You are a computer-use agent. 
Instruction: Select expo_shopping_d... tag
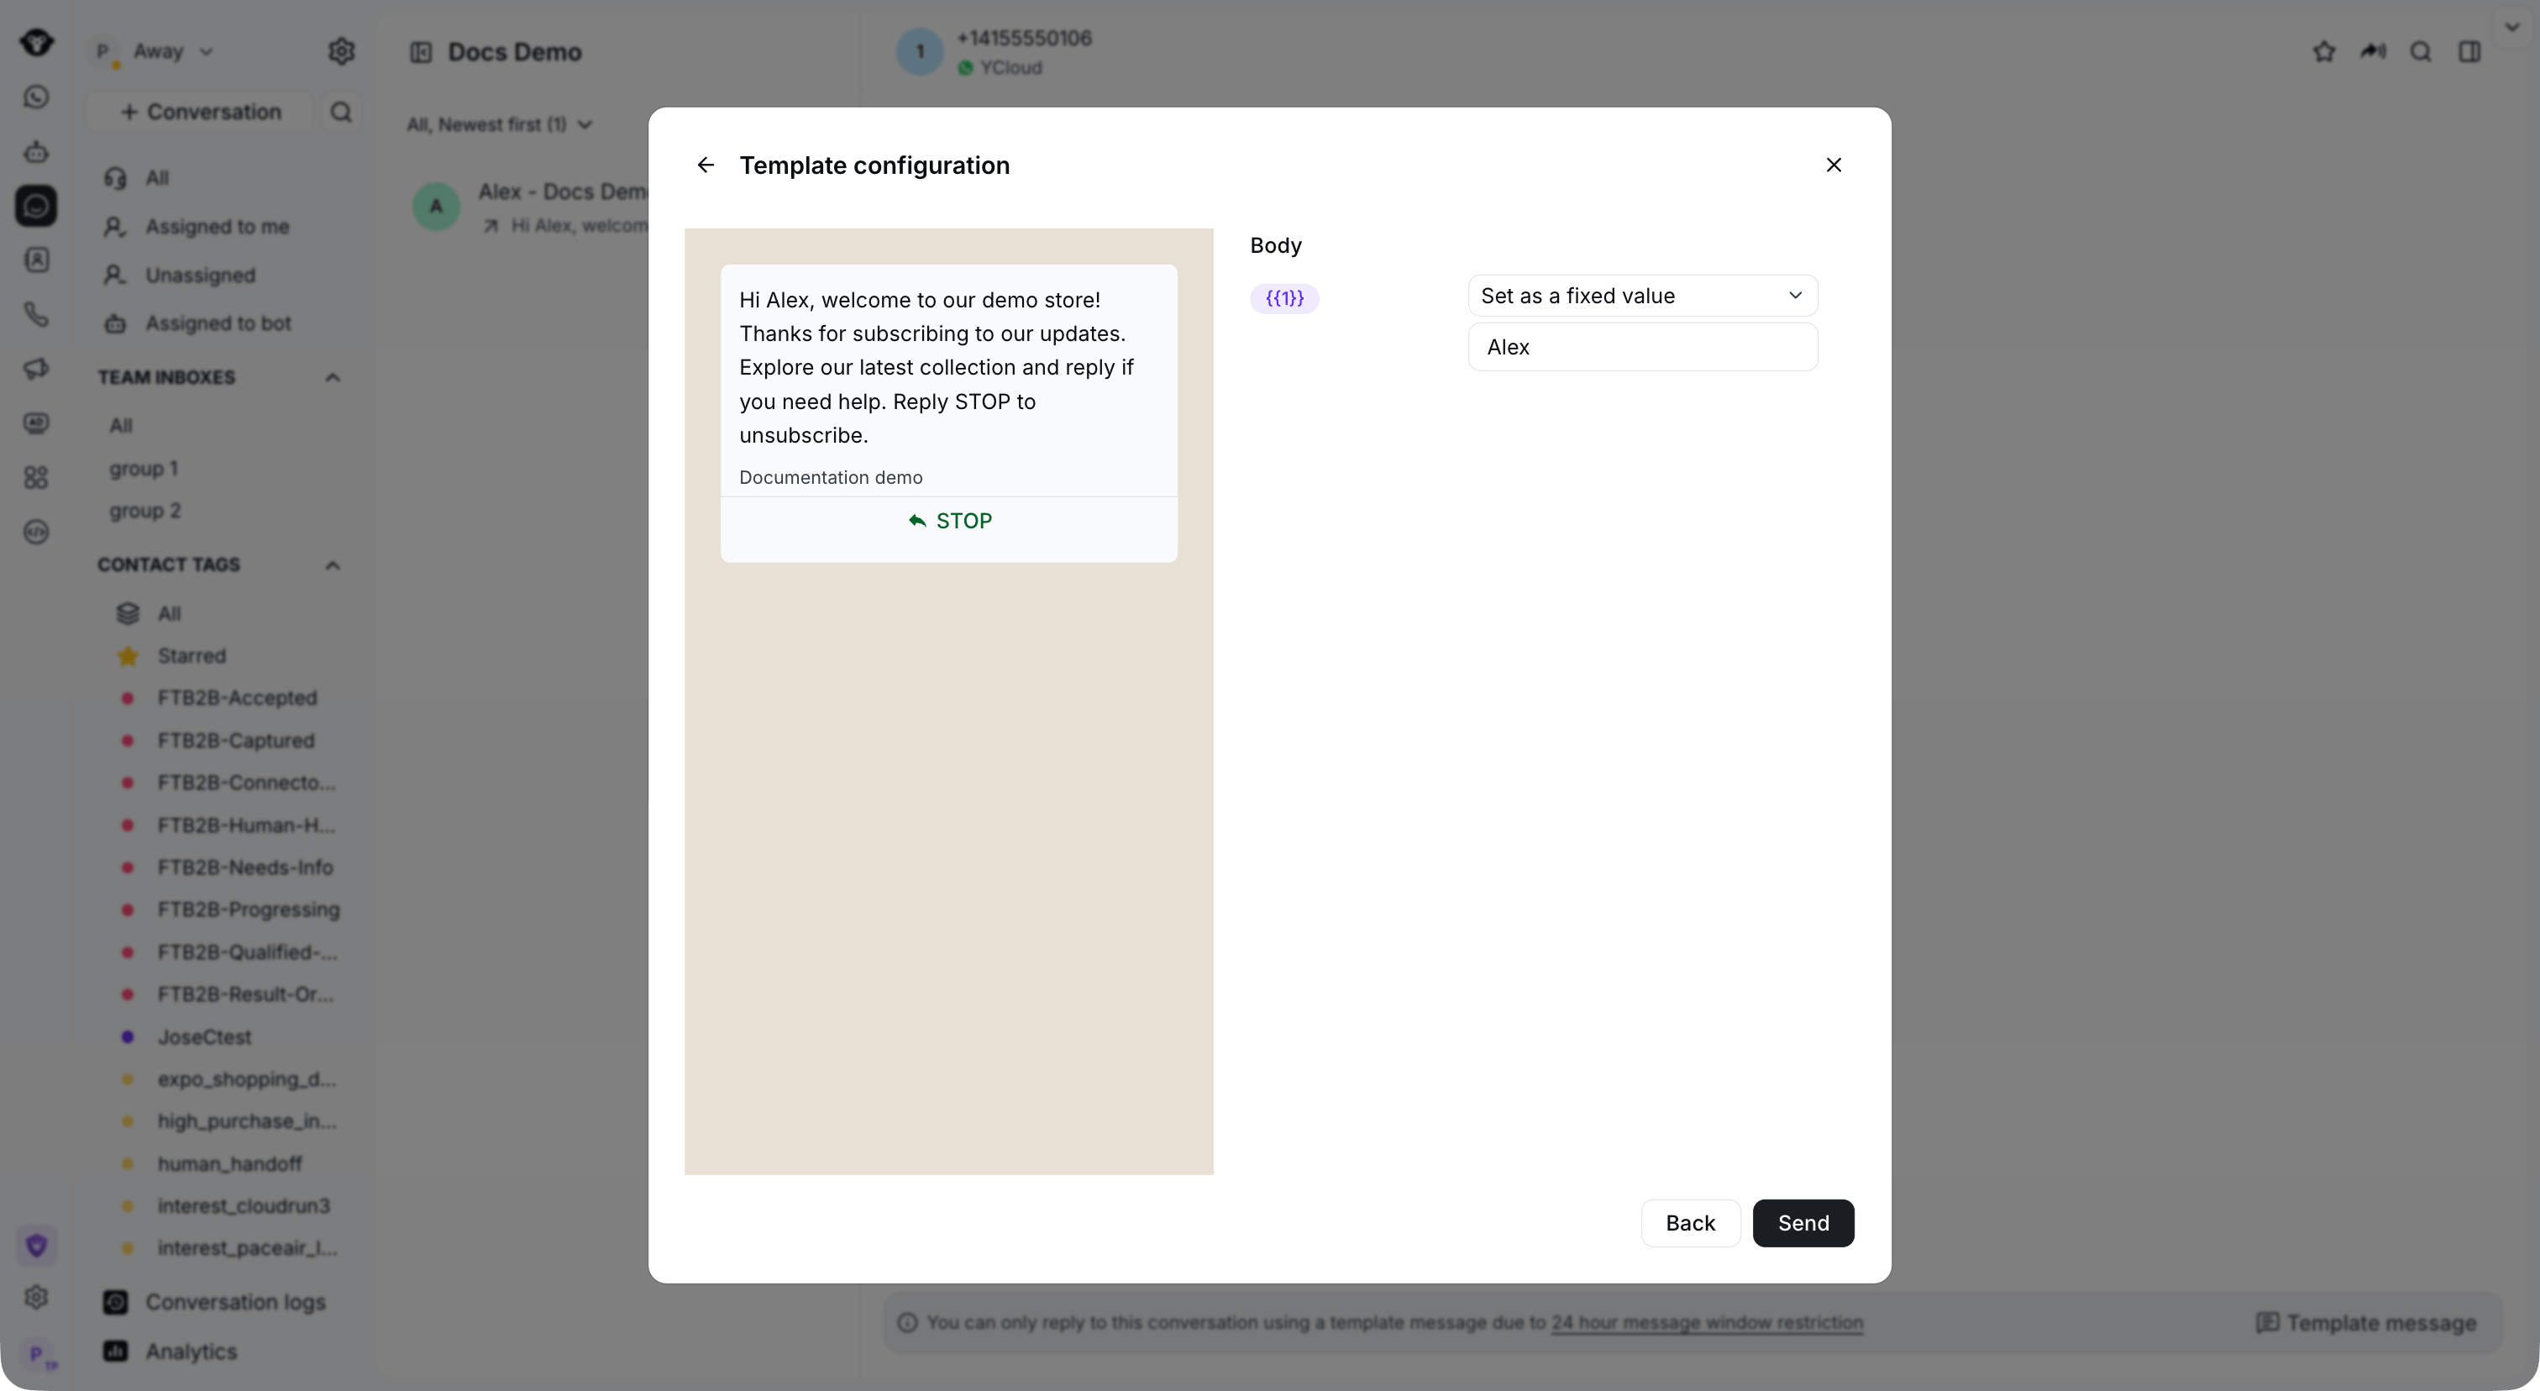[x=246, y=1079]
